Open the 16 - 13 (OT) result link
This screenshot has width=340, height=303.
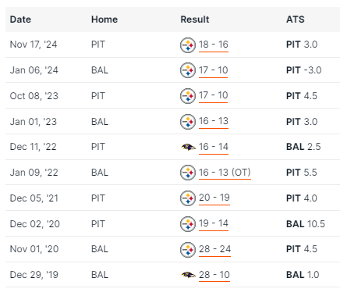click(x=225, y=173)
